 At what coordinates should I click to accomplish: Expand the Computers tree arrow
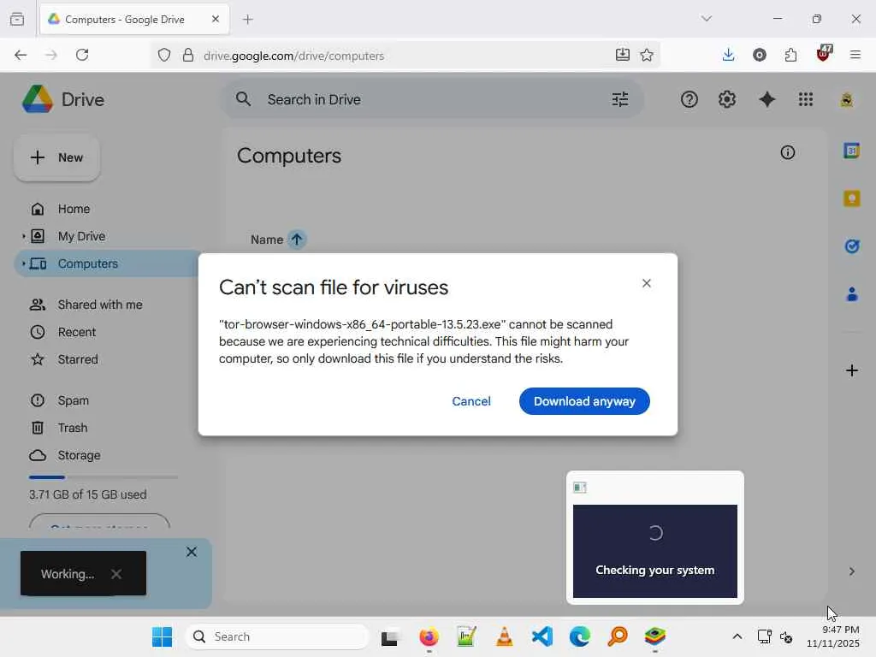click(23, 263)
